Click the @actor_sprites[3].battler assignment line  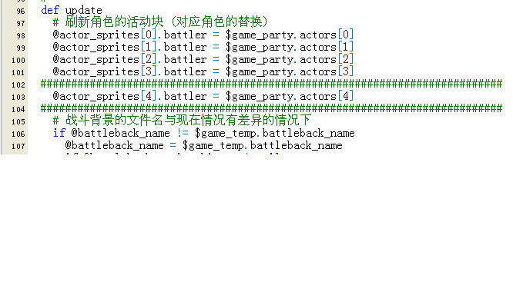coord(203,71)
